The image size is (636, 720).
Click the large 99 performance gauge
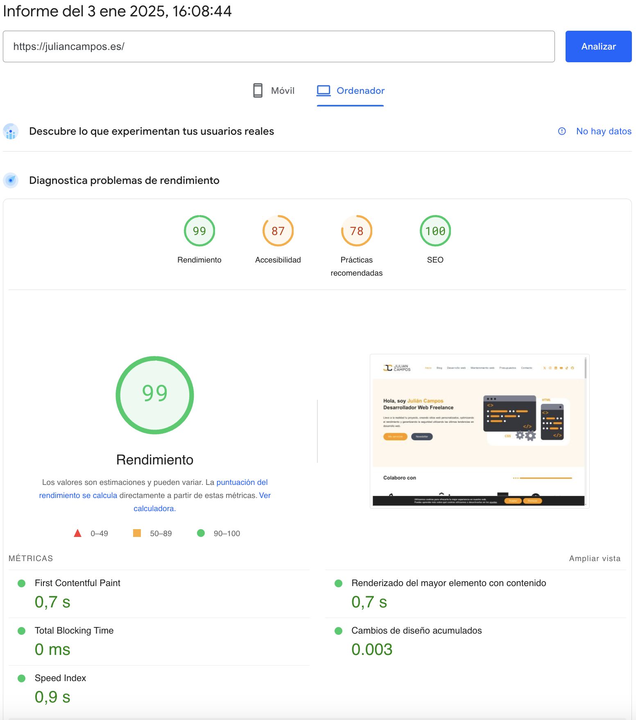click(155, 395)
